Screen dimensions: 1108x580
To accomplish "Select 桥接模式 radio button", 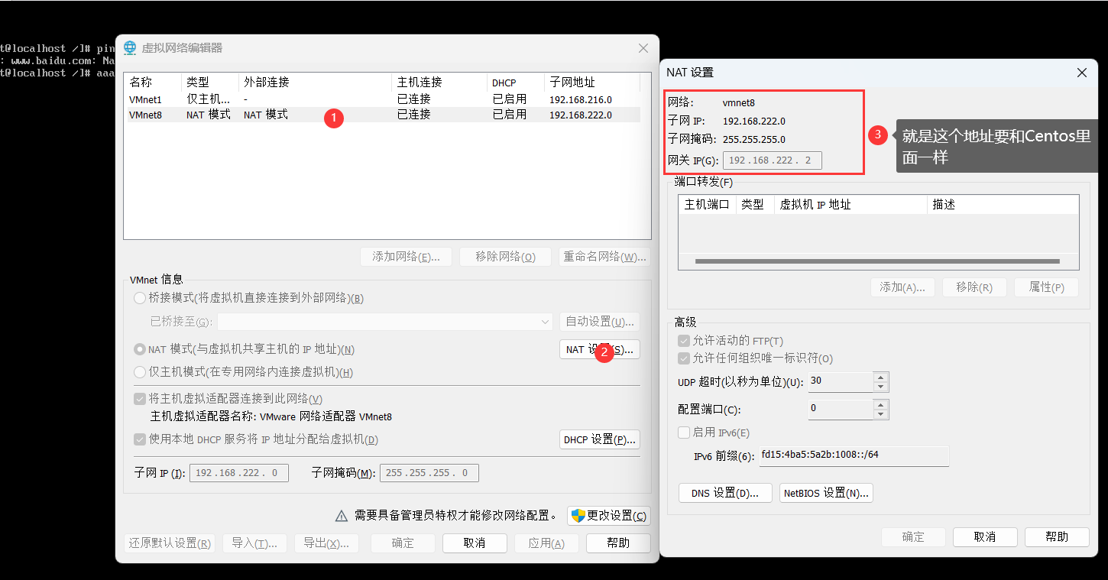I will [x=140, y=298].
